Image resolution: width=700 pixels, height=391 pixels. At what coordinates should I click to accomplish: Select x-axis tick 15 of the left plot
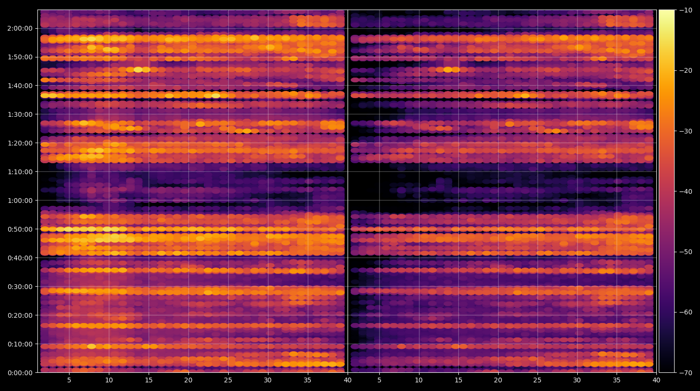(x=149, y=380)
